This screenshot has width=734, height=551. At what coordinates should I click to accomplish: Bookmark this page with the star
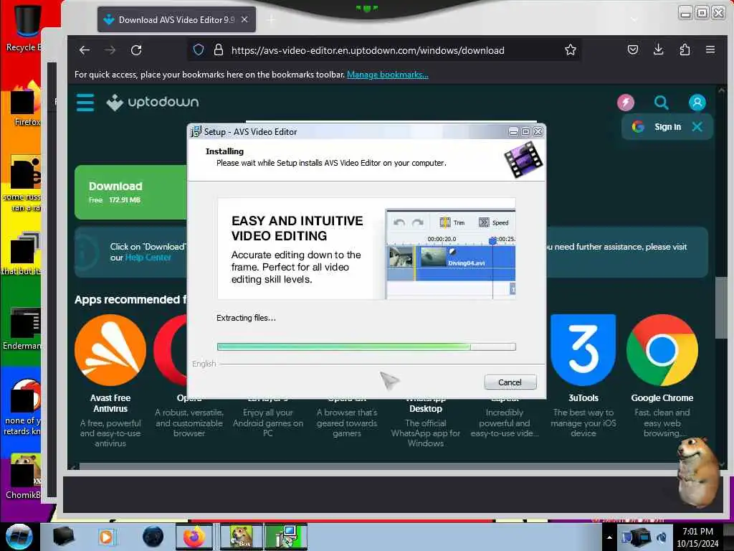(x=570, y=50)
